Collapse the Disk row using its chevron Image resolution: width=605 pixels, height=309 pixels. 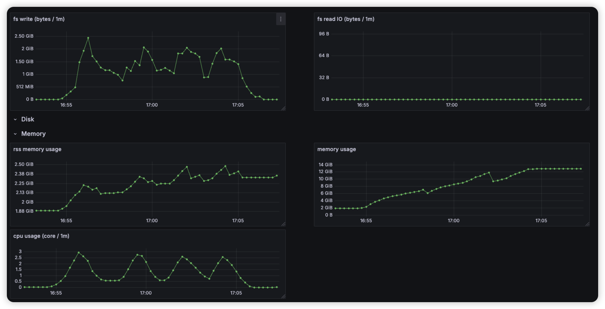click(x=15, y=119)
